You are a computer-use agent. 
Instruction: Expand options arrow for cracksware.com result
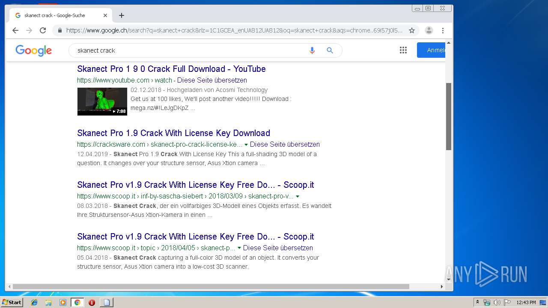[246, 145]
